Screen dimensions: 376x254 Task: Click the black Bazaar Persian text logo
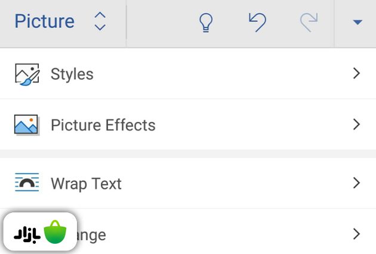(27, 233)
